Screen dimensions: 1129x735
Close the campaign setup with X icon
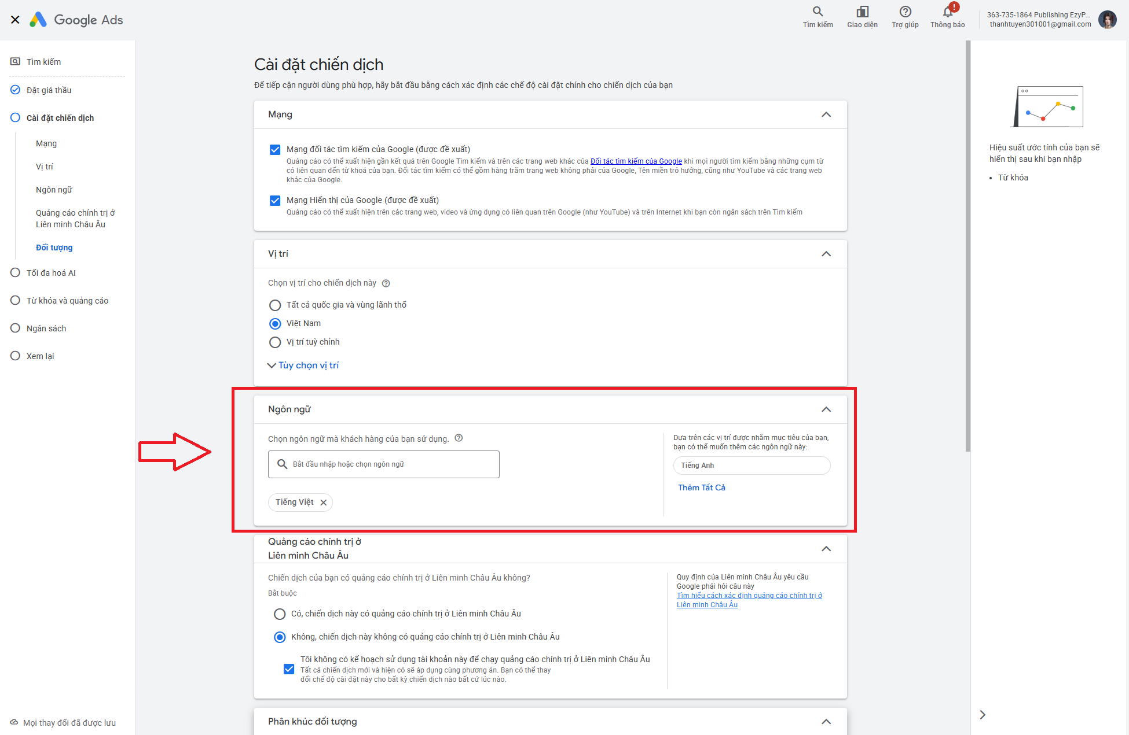click(x=16, y=20)
